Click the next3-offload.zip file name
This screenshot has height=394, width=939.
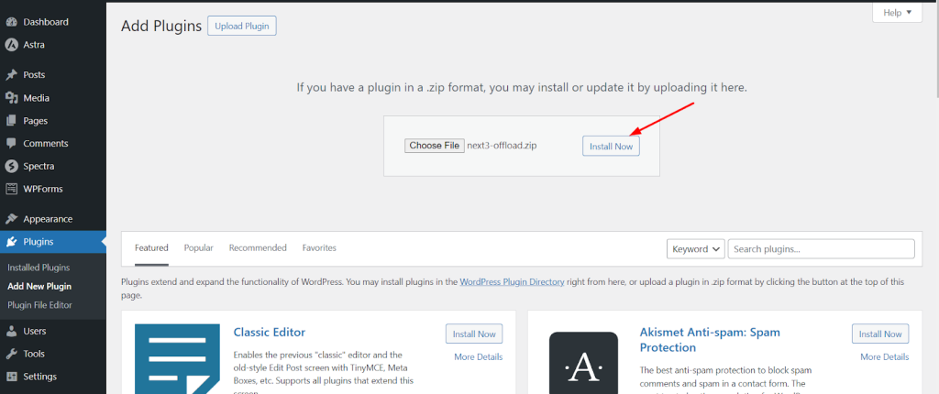(502, 146)
